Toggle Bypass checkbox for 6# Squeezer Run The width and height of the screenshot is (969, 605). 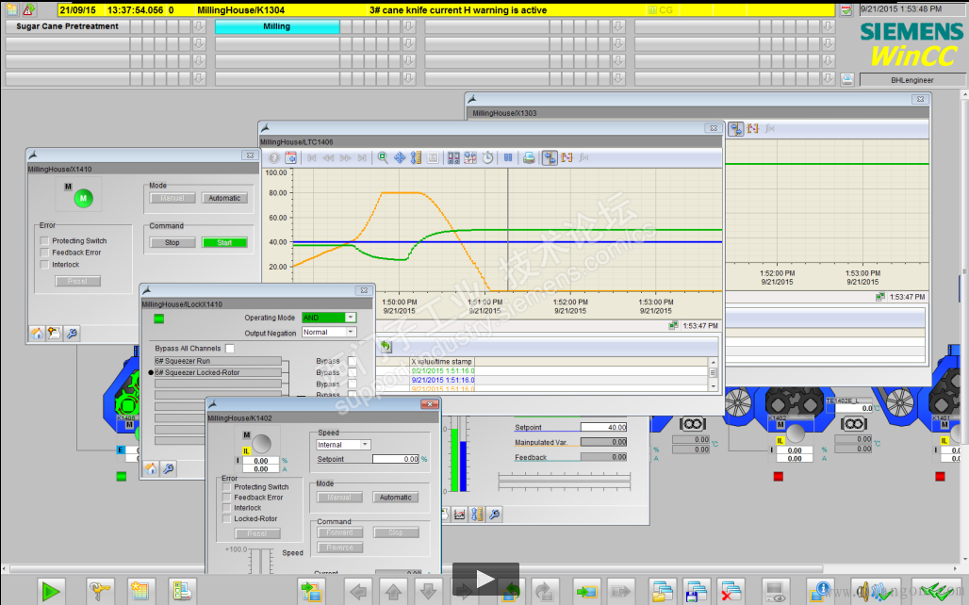coord(352,361)
